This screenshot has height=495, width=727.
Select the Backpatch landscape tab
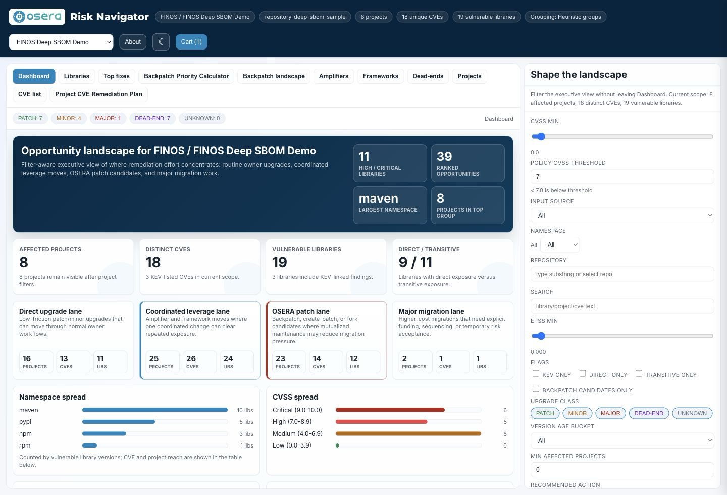pyautogui.click(x=274, y=76)
